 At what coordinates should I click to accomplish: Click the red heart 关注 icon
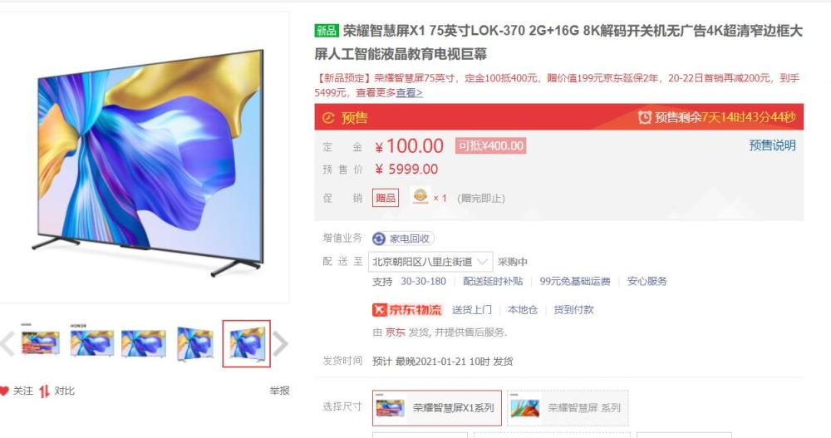[x=5, y=391]
